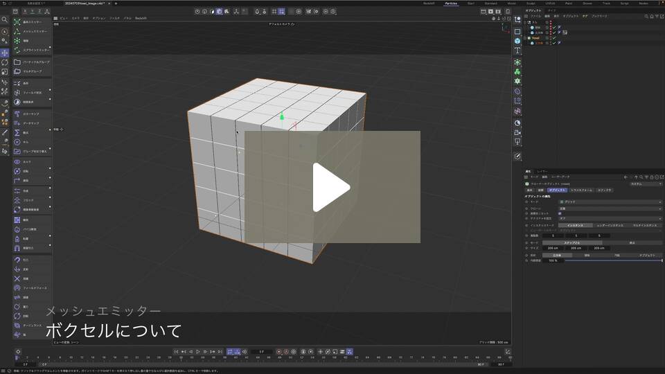This screenshot has height=374, width=665.
Task: Choose the particle group folder icon
Action: 17,62
